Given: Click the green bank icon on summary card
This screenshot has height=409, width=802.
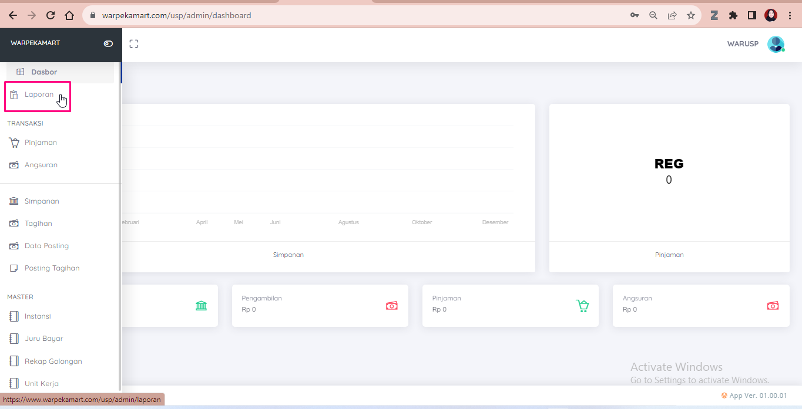Looking at the screenshot, I should tap(202, 306).
